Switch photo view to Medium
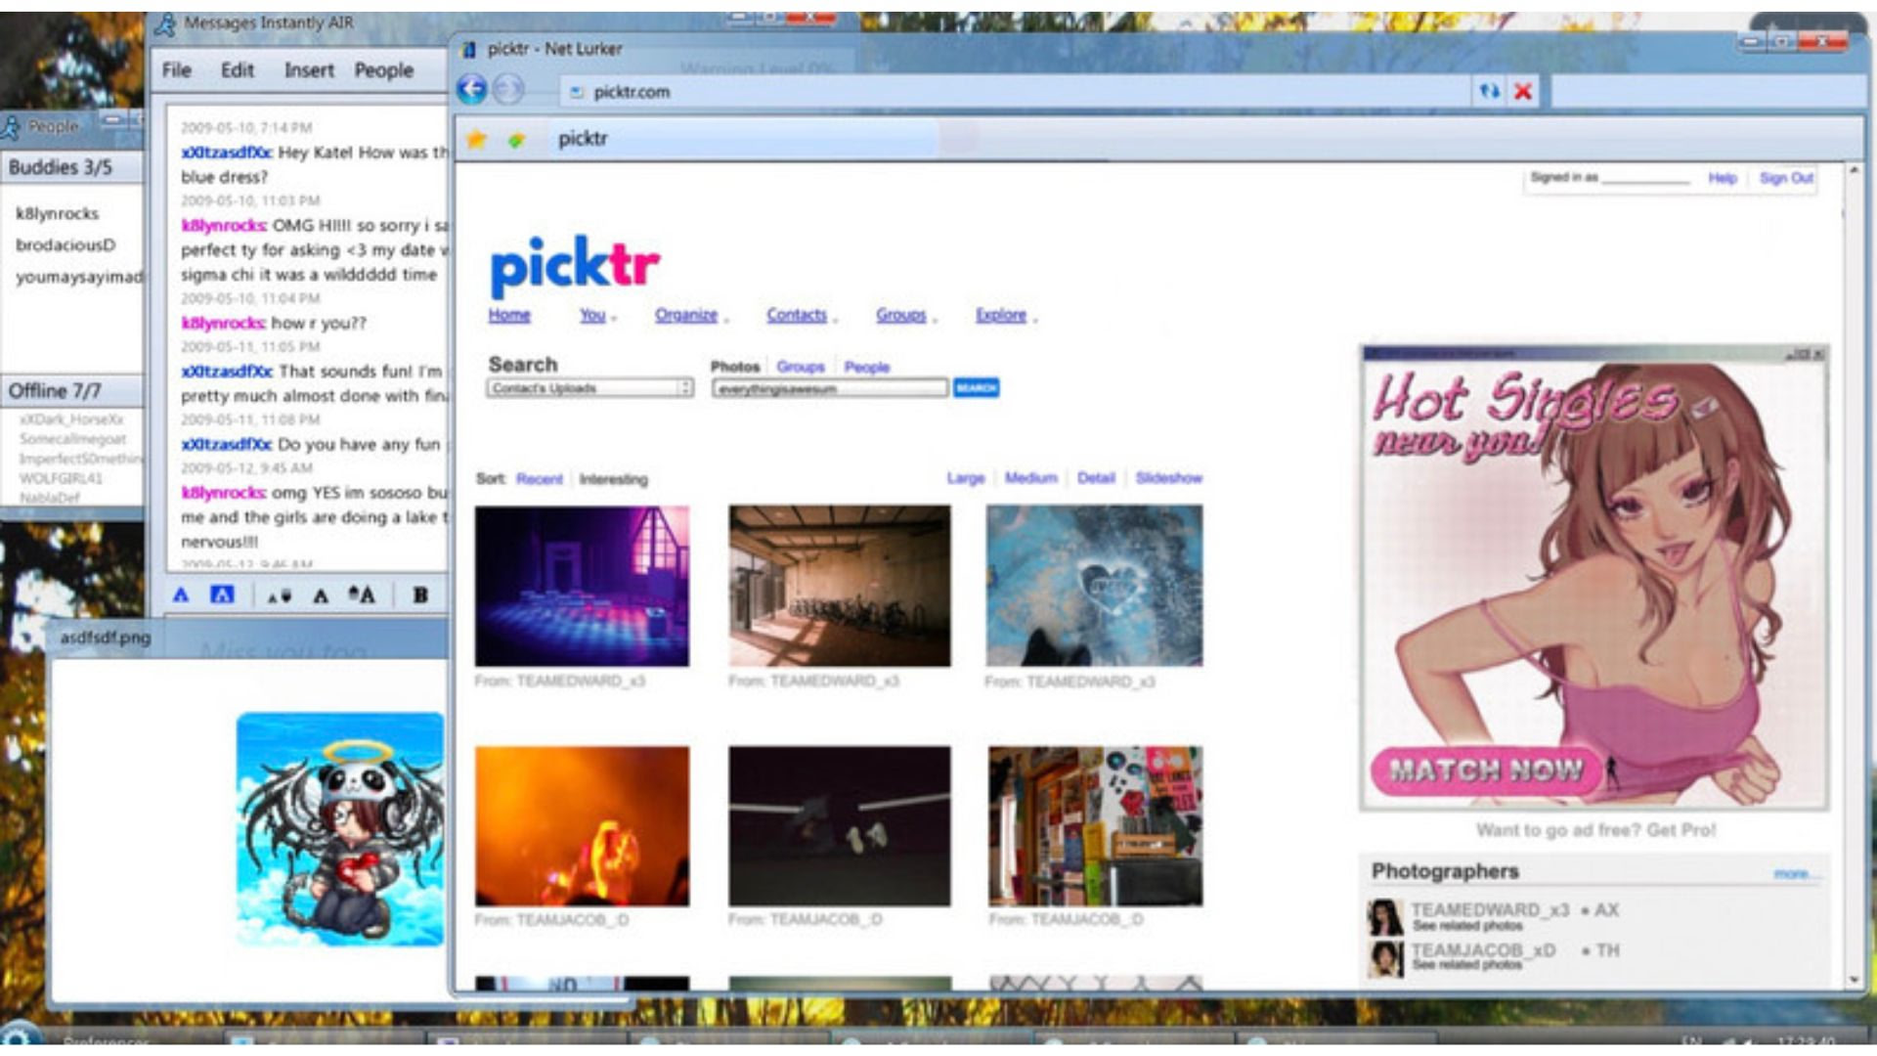The width and height of the screenshot is (1877, 1056). (1031, 478)
